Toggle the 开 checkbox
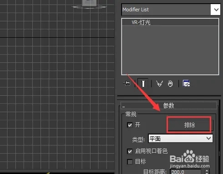 click(x=130, y=125)
